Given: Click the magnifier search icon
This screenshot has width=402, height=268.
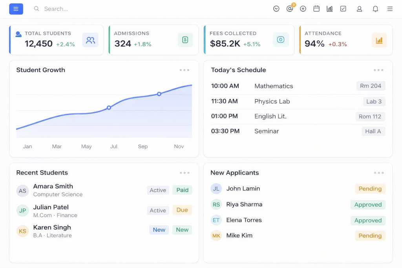Looking at the screenshot, I should pyautogui.click(x=37, y=9).
